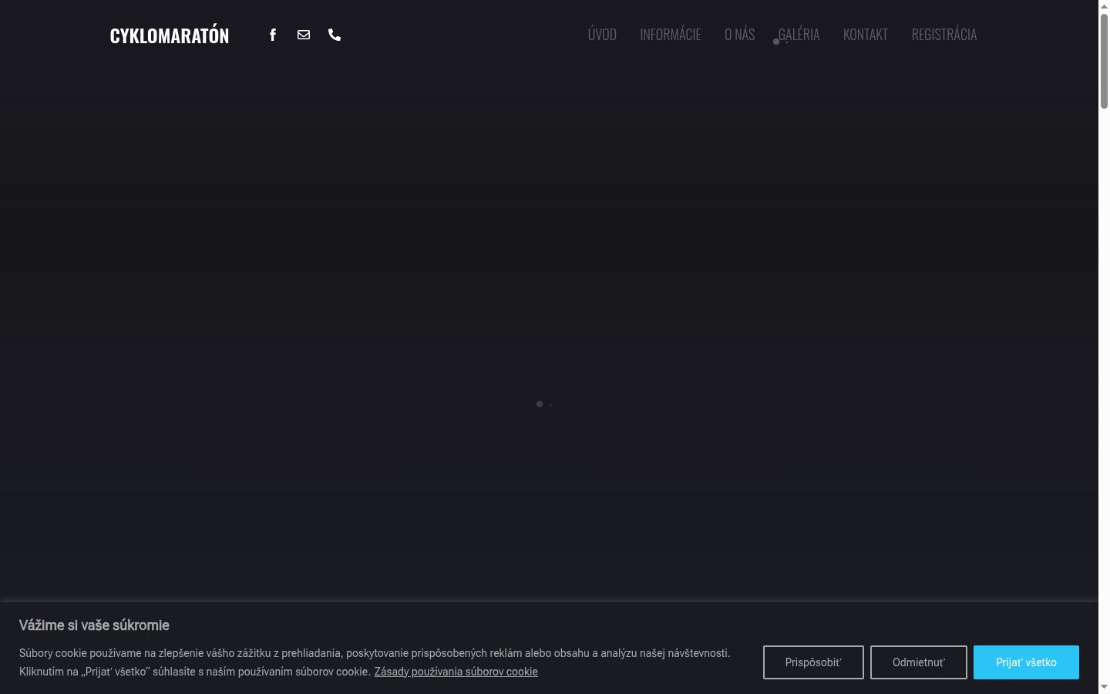This screenshot has width=1110, height=694.
Task: Open the GALÉRIA menu item
Action: pyautogui.click(x=799, y=35)
